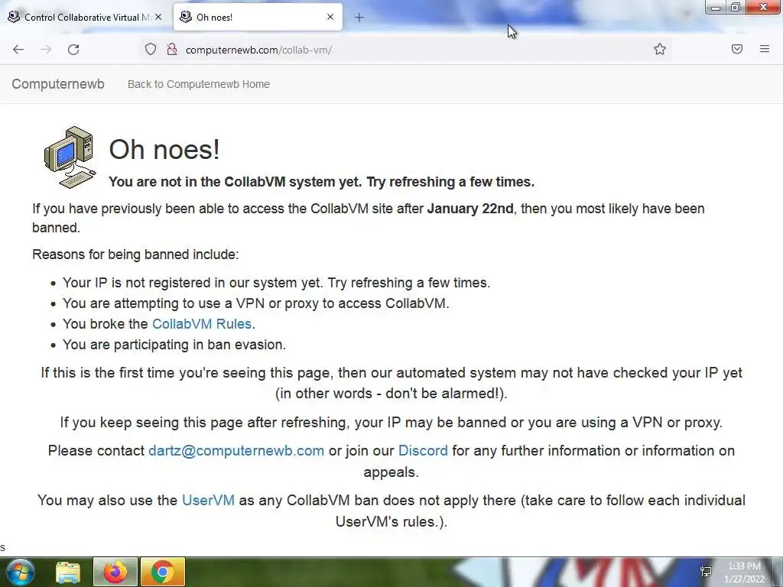Click the network icon in system tray
This screenshot has width=783, height=587.
click(706, 572)
